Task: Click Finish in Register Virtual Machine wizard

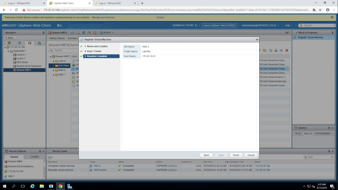Action: [236, 155]
